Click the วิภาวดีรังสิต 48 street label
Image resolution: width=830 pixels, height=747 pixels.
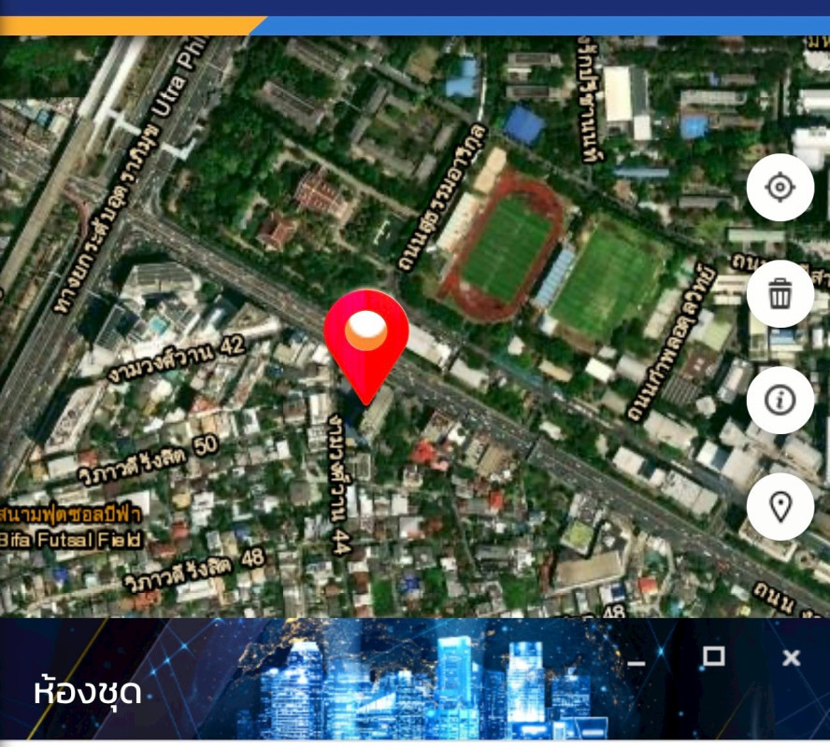point(193,571)
